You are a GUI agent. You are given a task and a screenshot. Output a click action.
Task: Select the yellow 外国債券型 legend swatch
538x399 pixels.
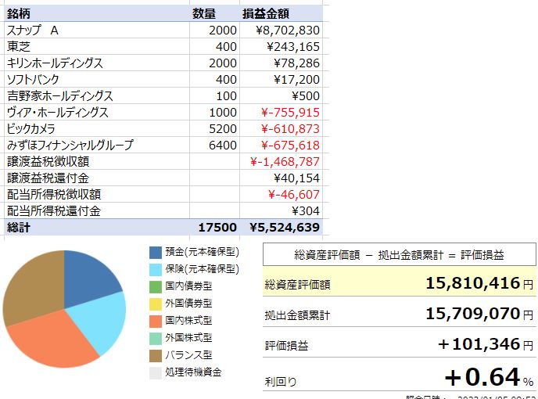point(156,304)
